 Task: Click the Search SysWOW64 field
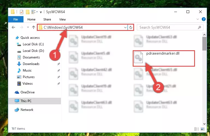170,28
